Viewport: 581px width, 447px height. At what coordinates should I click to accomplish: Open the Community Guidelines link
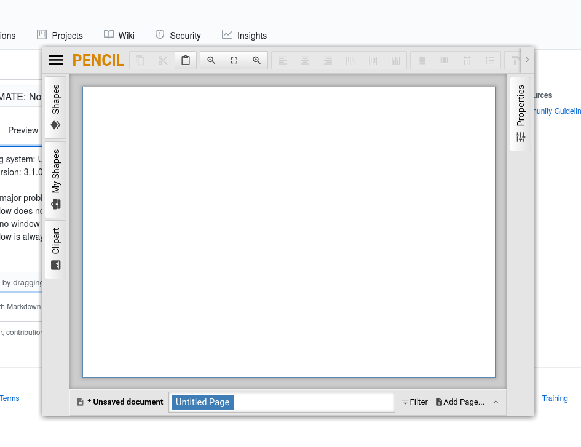tap(557, 111)
